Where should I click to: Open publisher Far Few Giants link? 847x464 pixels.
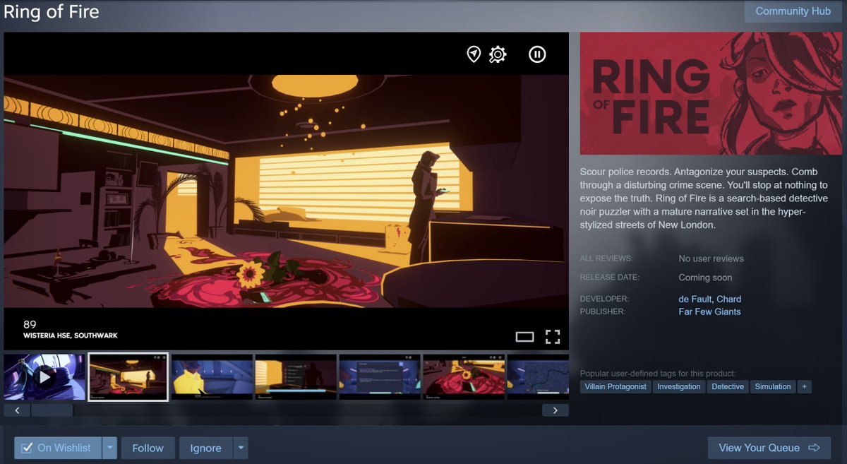click(x=709, y=311)
